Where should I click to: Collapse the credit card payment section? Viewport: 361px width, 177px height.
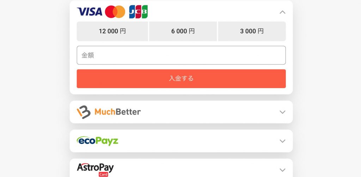click(282, 12)
